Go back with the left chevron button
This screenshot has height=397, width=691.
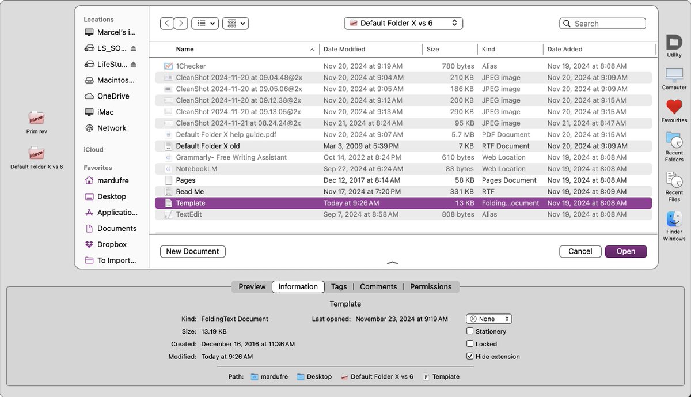[x=167, y=23]
